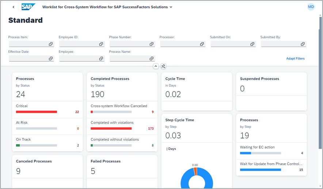Image resolution: width=323 pixels, height=189 pixels.
Task: Click the SAP logo
Action: 28,7
